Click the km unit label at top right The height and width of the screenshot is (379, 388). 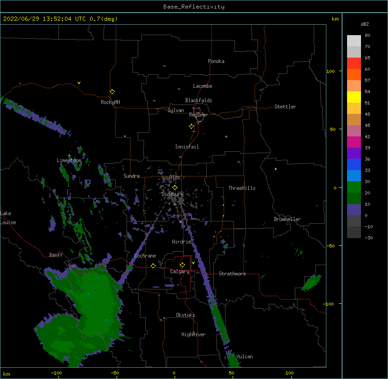click(x=335, y=19)
